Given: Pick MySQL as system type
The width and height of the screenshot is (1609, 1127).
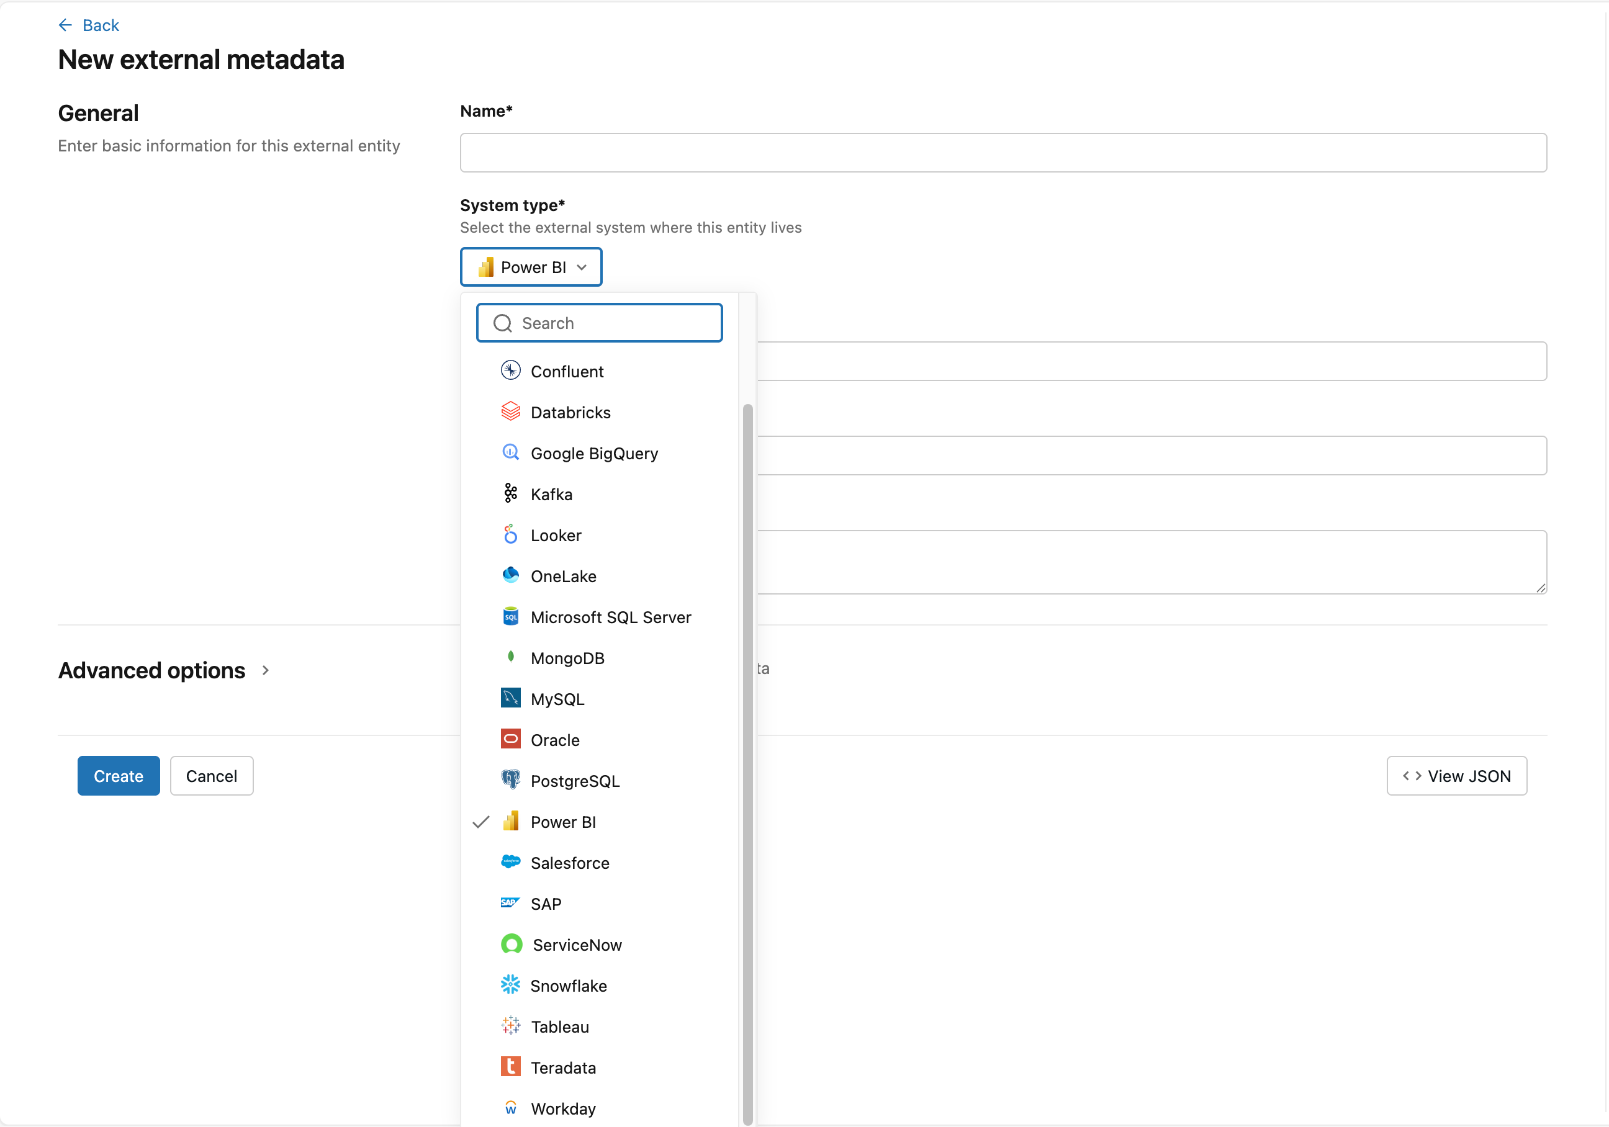Looking at the screenshot, I should click(599, 699).
